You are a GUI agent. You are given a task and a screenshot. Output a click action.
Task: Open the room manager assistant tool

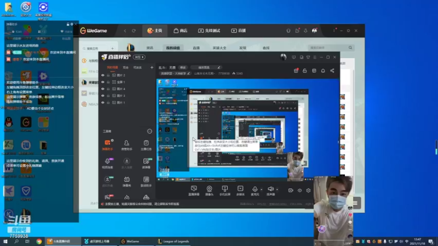tap(126, 145)
